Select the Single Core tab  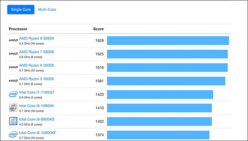(21, 10)
